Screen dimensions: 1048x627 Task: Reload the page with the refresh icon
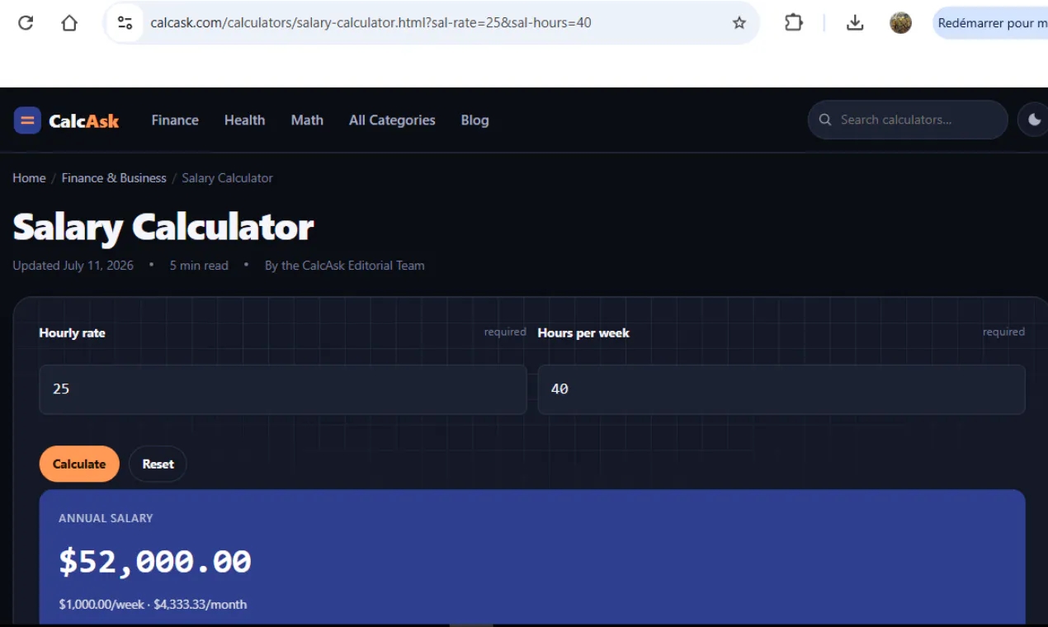pyautogui.click(x=26, y=23)
